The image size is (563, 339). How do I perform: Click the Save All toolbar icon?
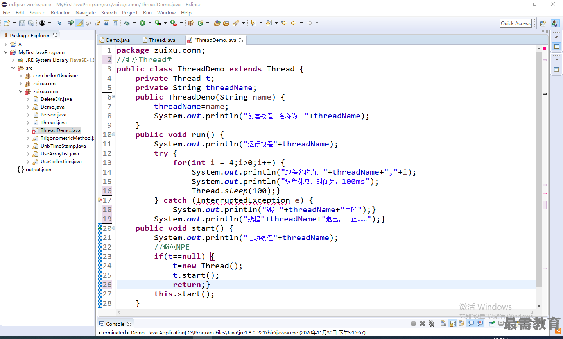tap(31, 23)
